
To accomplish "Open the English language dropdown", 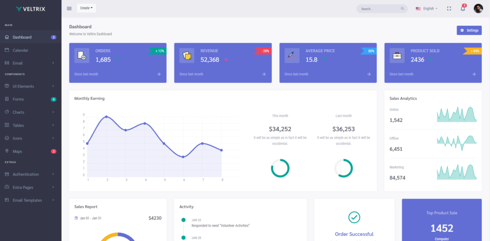I will [426, 9].
